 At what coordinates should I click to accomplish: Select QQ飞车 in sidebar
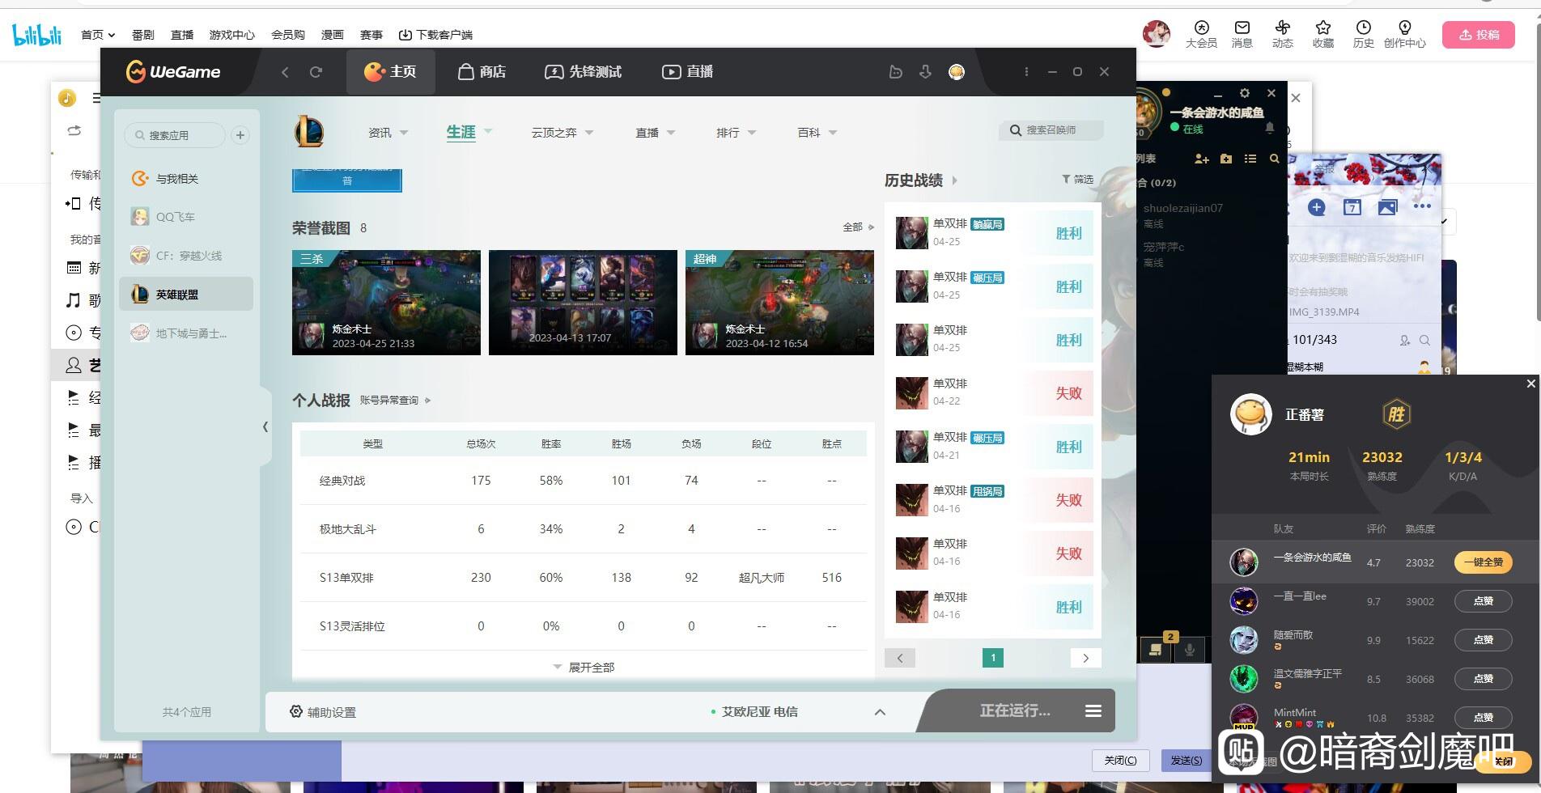tap(186, 217)
